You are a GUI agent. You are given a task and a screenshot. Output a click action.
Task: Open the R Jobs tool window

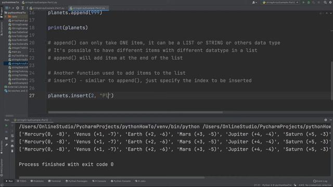pyautogui.click(x=140, y=181)
